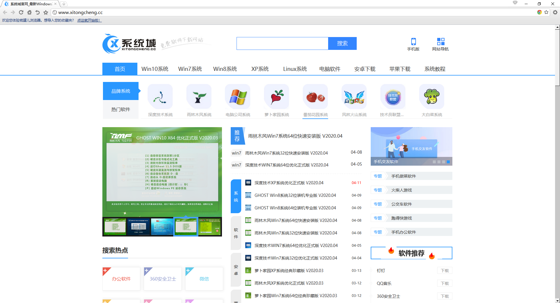Screen dimensions: 560x303
Task: Click the page scrollbar down arrow
Action: pyautogui.click(x=557, y=301)
